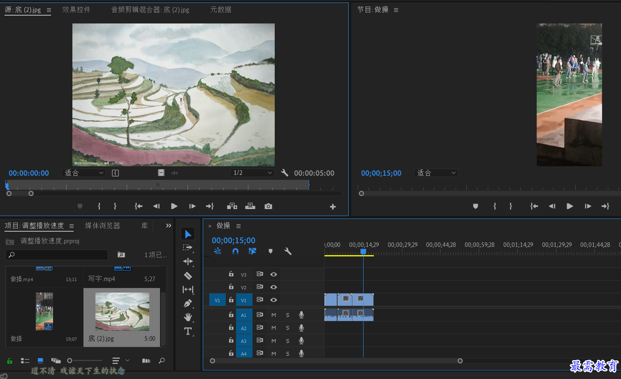The image size is (621, 379).
Task: Mark Out point in Program monitor
Action: click(511, 206)
